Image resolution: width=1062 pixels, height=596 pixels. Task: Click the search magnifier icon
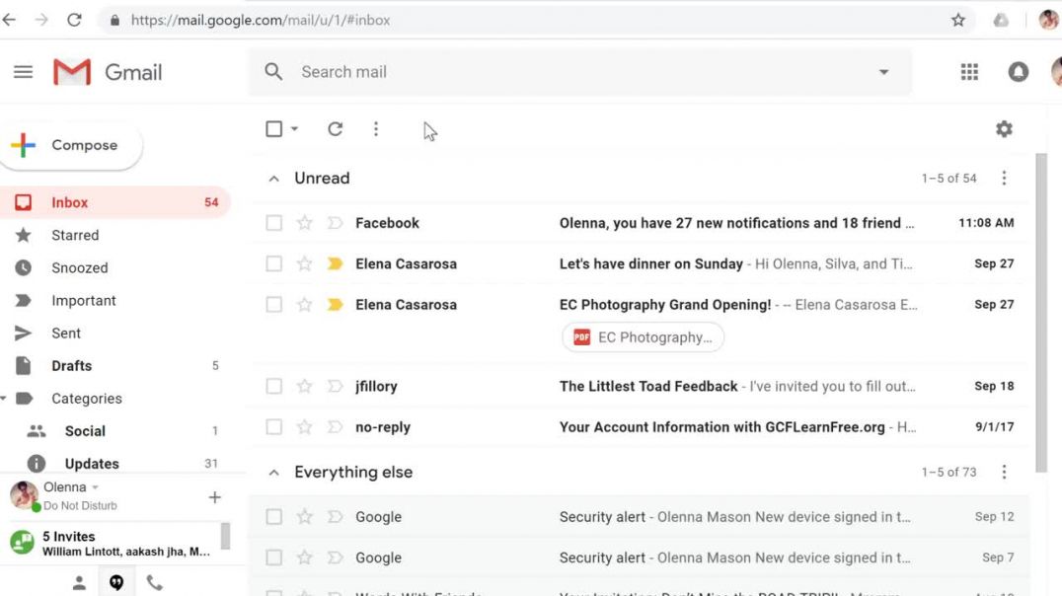(273, 72)
